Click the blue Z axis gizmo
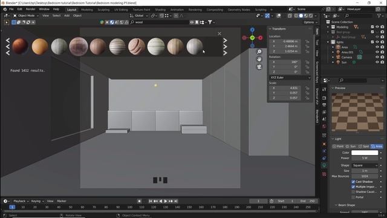 [252, 30]
